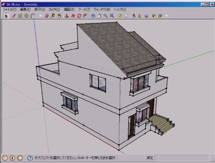
Task: Open the カメラ(C) menu
Action: (x=54, y=10)
